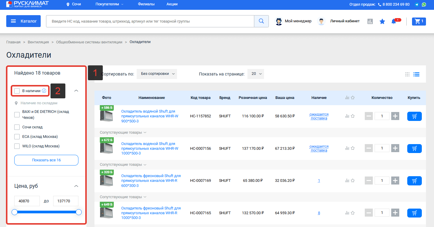Screen dimensions: 434x227
Task: Open product Охладитель водяной Shuft WHR-W 900*500-3
Action: (x=150, y=116)
